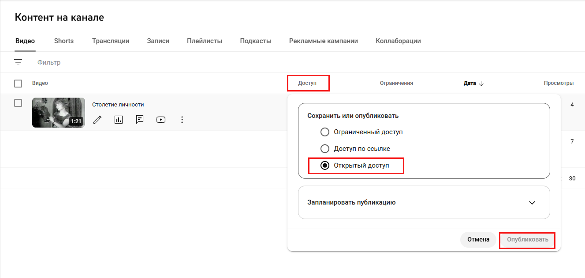Open the Столетие личности video thumbnail

59,113
